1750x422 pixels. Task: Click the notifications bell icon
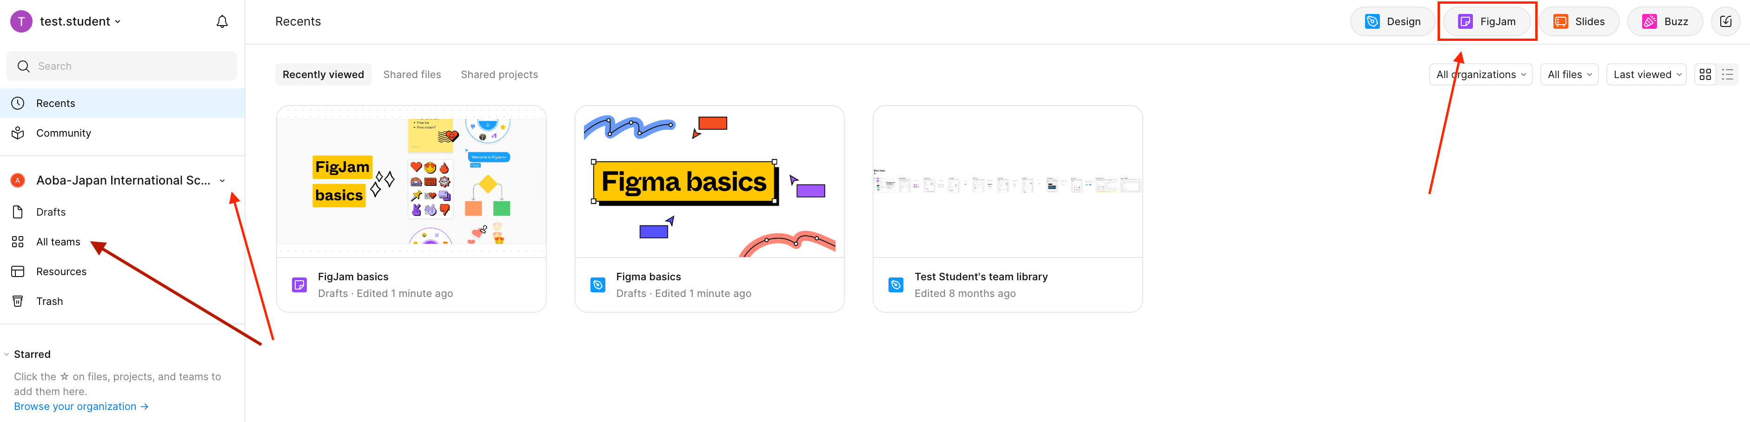[221, 22]
